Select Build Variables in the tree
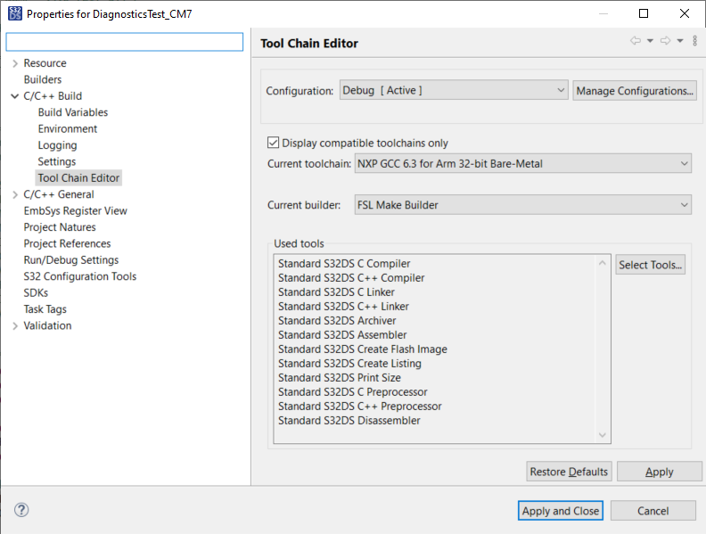 pyautogui.click(x=72, y=112)
